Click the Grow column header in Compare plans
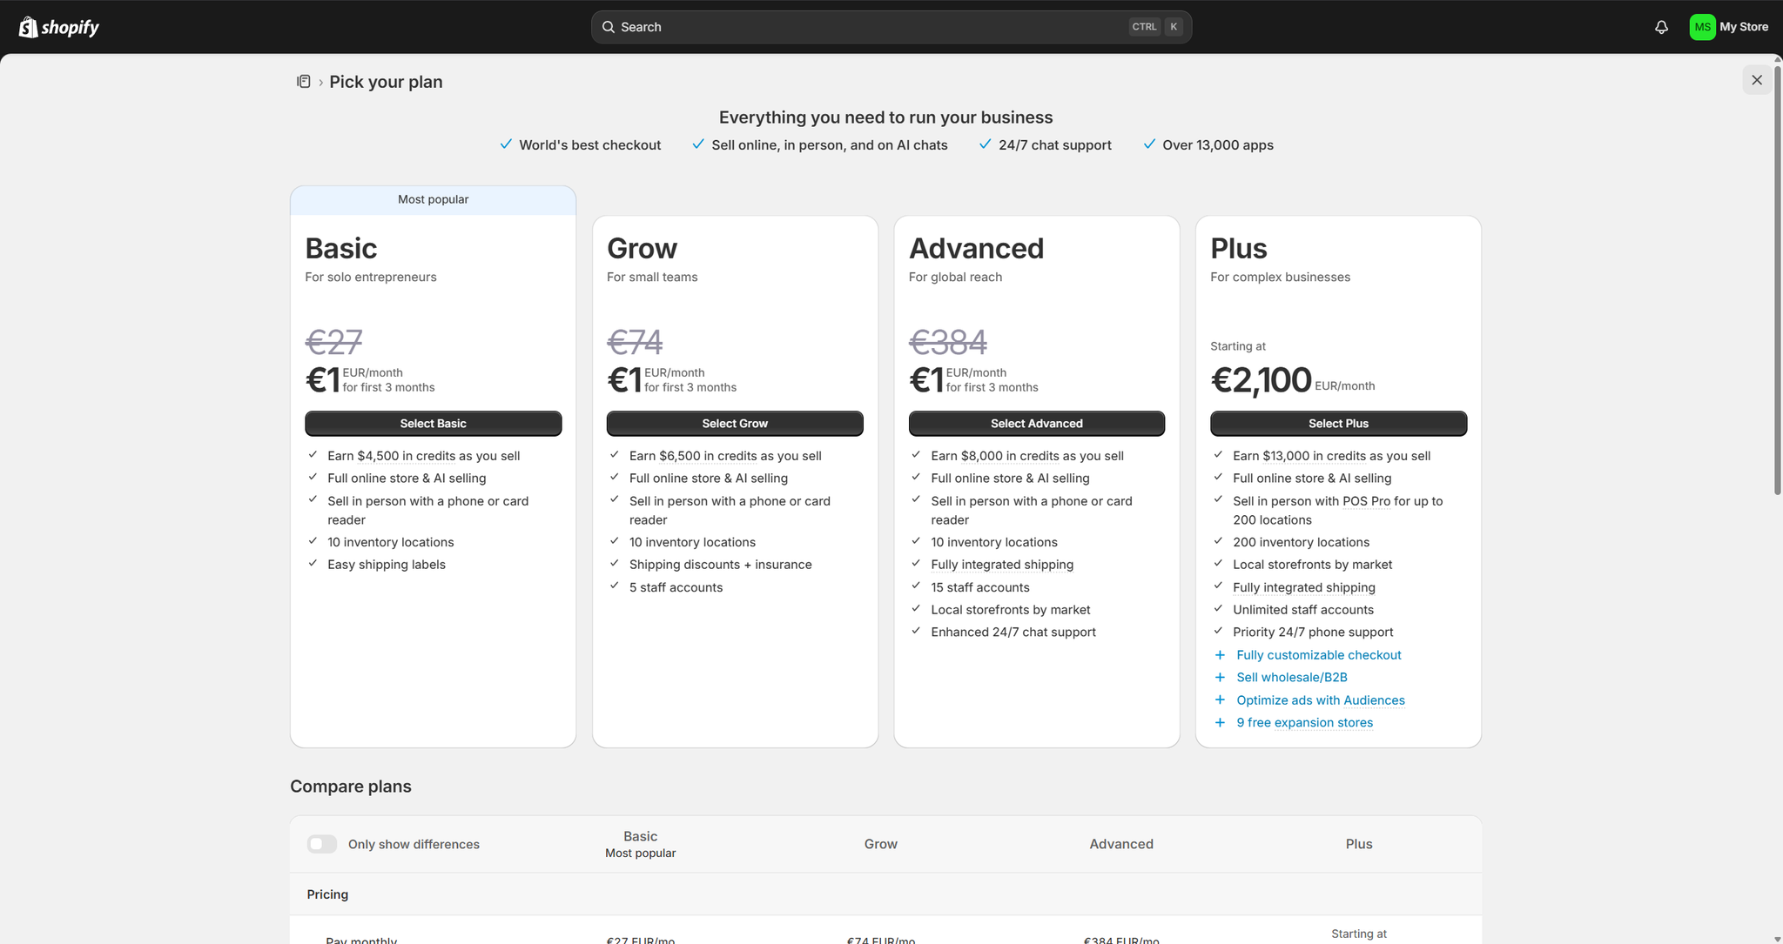 (x=880, y=844)
